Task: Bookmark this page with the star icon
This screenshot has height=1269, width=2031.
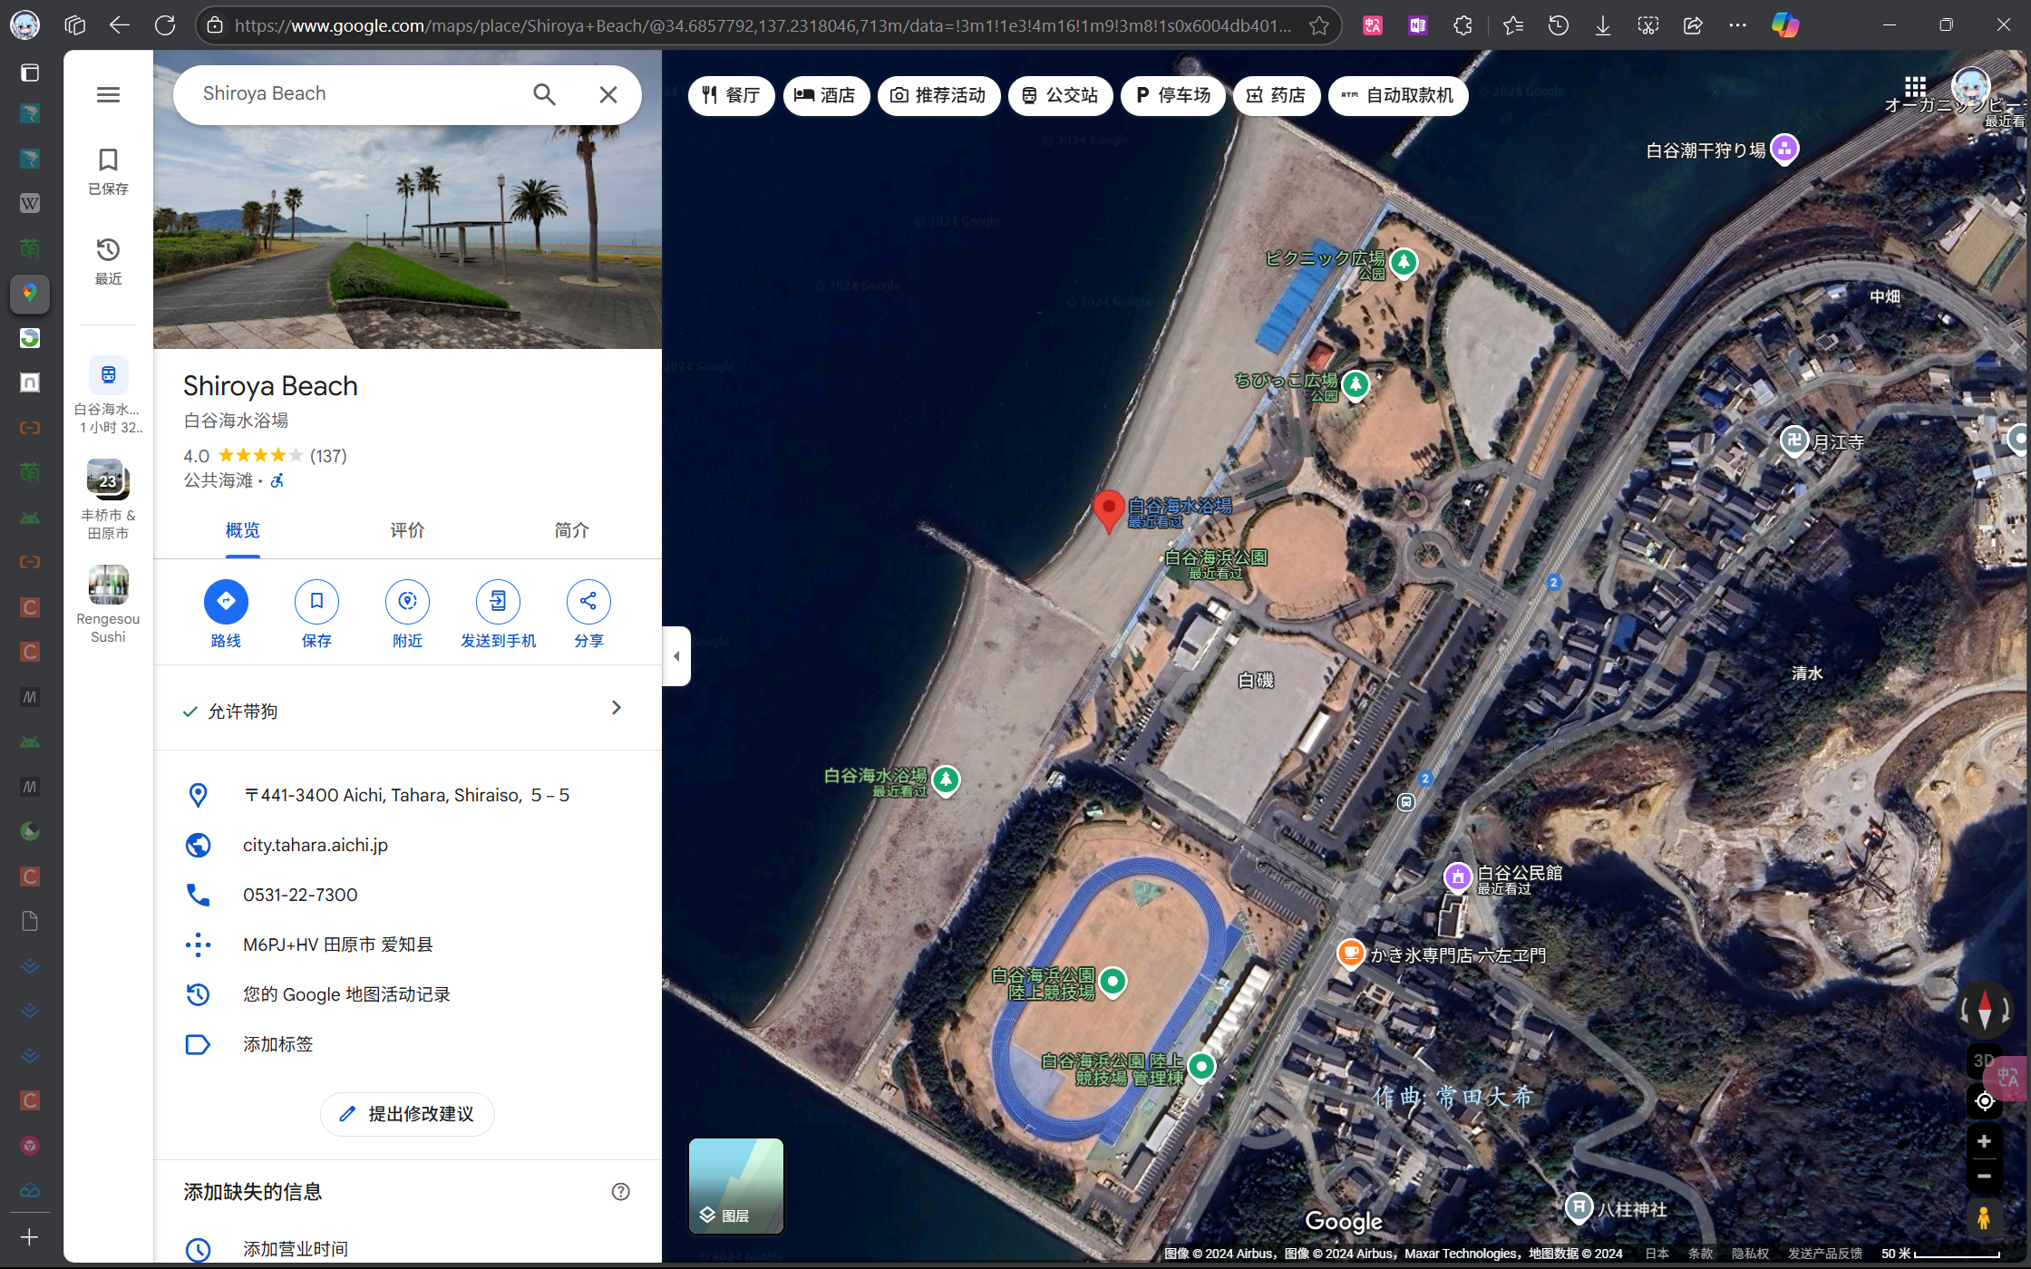Action: pos(1319,25)
